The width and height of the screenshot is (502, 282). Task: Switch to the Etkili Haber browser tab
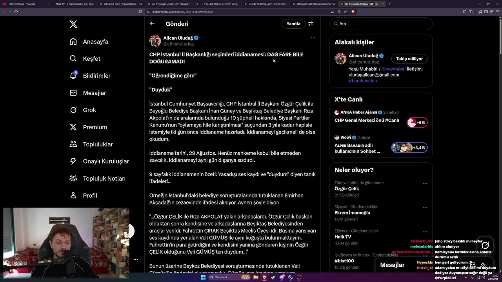pyautogui.click(x=217, y=4)
